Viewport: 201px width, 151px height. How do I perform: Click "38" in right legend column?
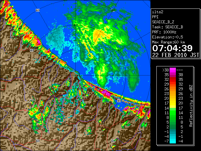point(181,75)
